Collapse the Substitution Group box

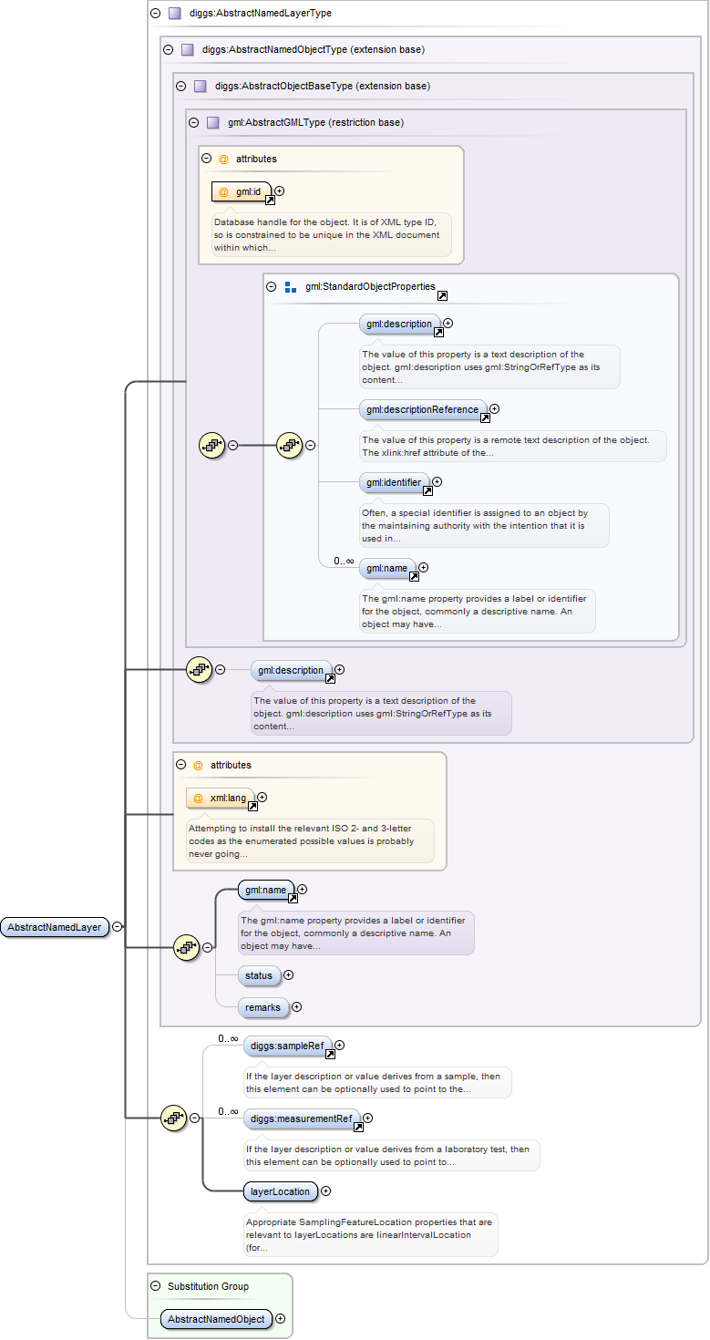point(155,1286)
